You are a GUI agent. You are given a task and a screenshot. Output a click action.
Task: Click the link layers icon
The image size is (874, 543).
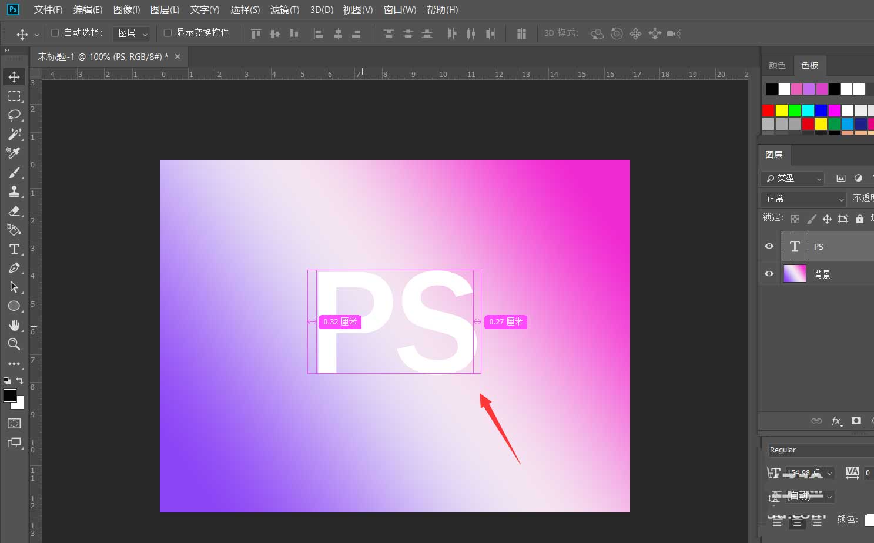(x=816, y=421)
